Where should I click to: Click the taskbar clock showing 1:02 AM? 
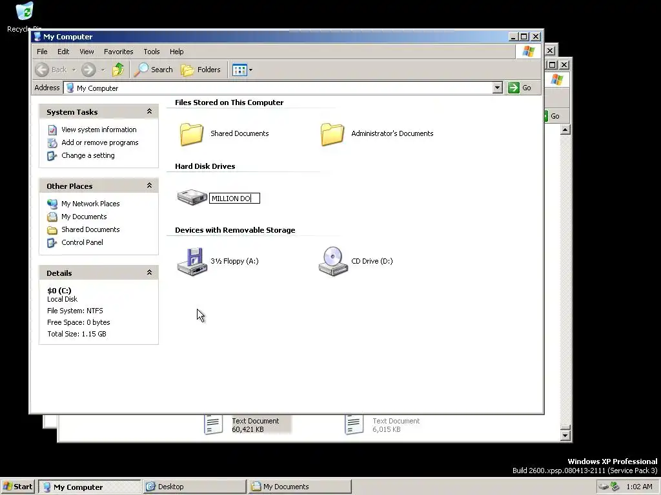coord(639,487)
